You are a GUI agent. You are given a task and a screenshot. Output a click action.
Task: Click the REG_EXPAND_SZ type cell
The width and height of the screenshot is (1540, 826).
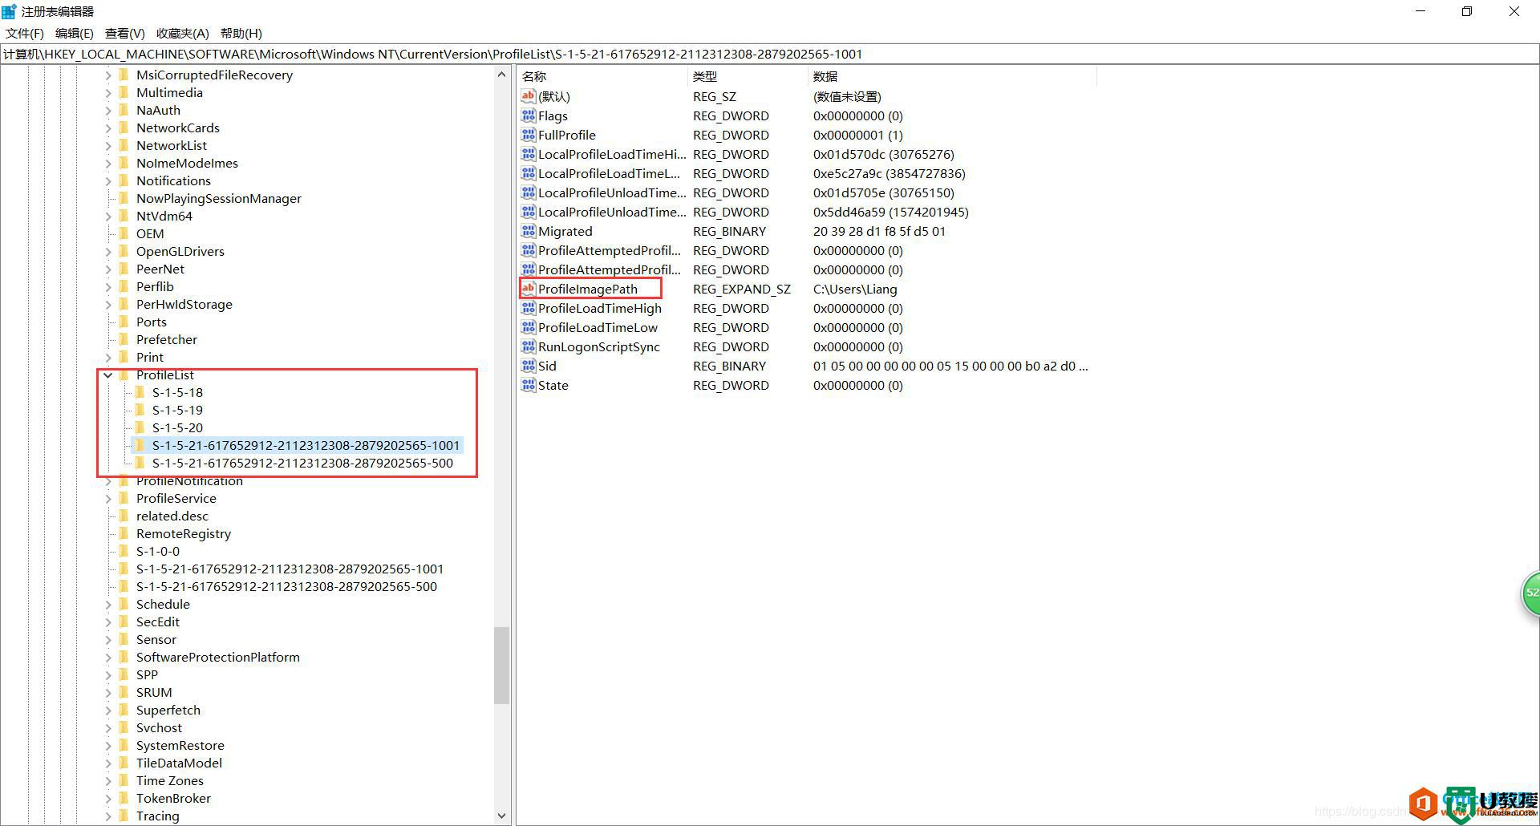pos(742,289)
